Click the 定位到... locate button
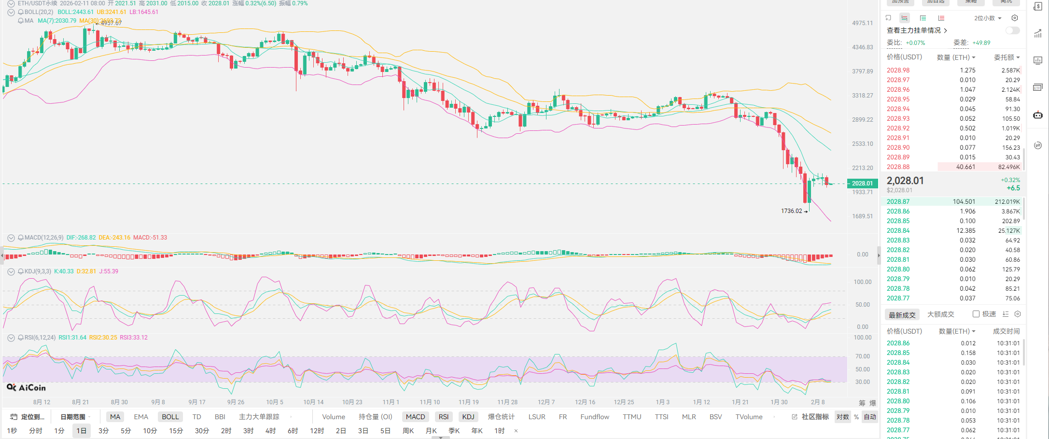1049x439 pixels. 28,417
